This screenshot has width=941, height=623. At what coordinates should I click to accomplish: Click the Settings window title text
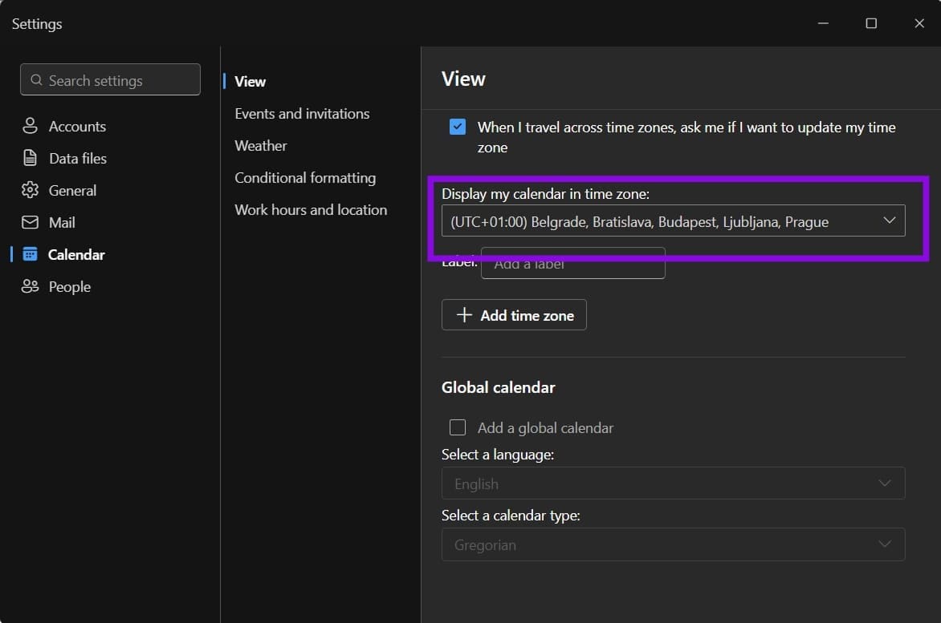[x=37, y=24]
